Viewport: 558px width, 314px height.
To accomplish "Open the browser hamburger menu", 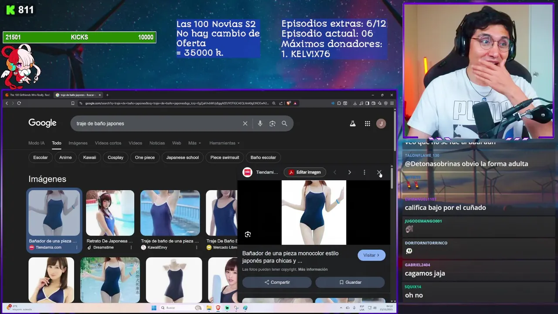I will click(392, 103).
